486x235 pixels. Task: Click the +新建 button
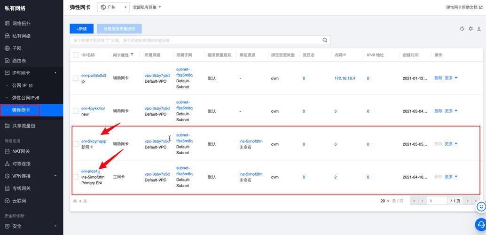tap(81, 29)
